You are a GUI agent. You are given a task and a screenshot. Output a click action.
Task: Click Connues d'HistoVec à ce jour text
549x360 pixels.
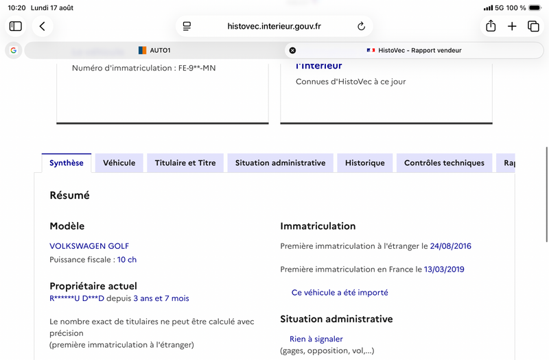351,82
